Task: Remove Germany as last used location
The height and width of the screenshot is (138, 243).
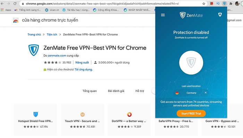Action: pos(206,93)
